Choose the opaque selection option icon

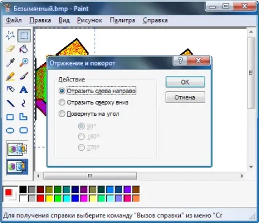[x=17, y=149]
